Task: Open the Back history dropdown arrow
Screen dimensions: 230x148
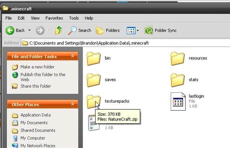Action: [x=30, y=30]
